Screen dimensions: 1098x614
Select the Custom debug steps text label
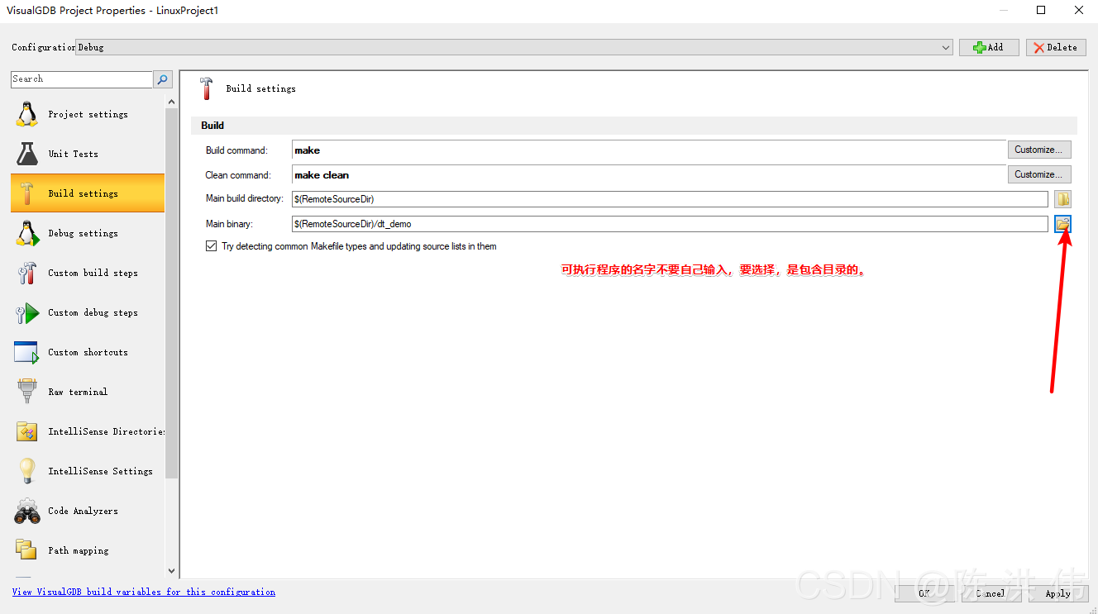(x=93, y=312)
